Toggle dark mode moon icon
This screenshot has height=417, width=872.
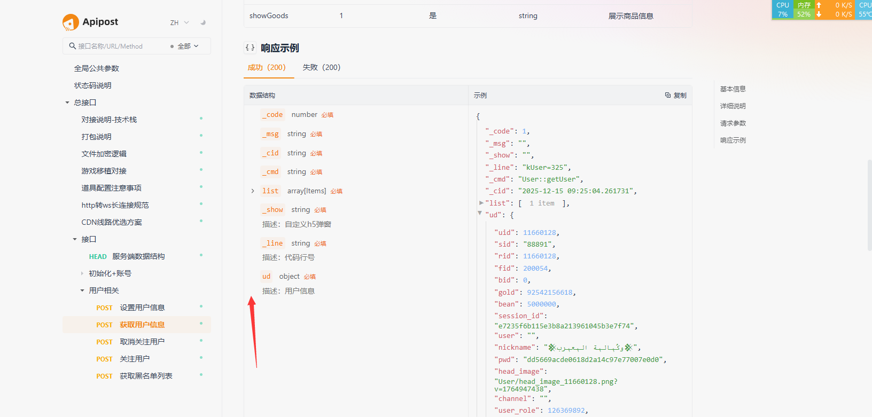203,22
